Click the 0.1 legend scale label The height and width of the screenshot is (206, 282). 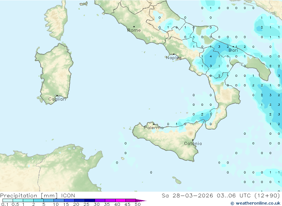point(5,204)
